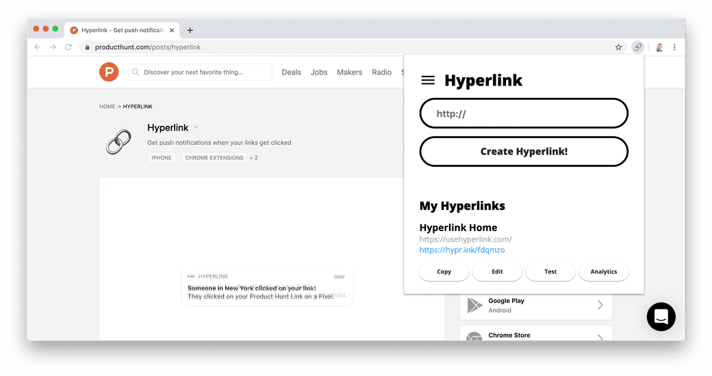
Task: Click the product tagline about push notifications
Action: (x=219, y=142)
